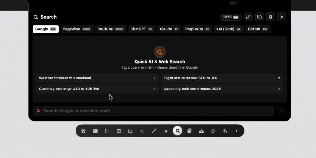
Task: Open the Terminal icon in the dock
Action: (x=95, y=131)
